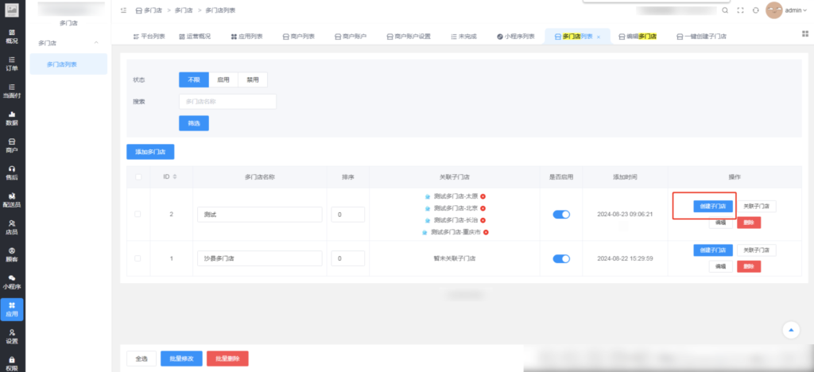This screenshot has width=814, height=372.
Task: Open 小程序 mini-program section
Action: 11,281
